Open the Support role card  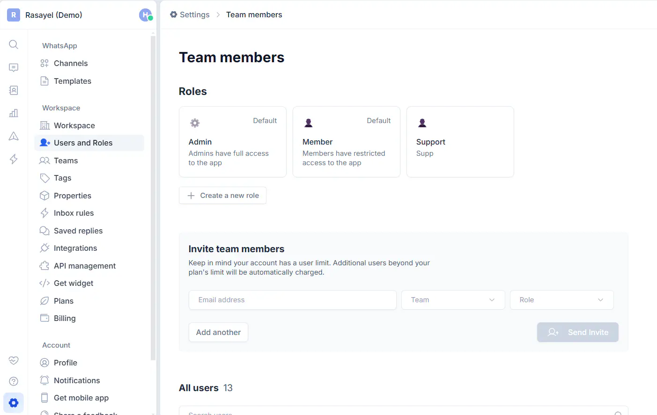(x=460, y=142)
